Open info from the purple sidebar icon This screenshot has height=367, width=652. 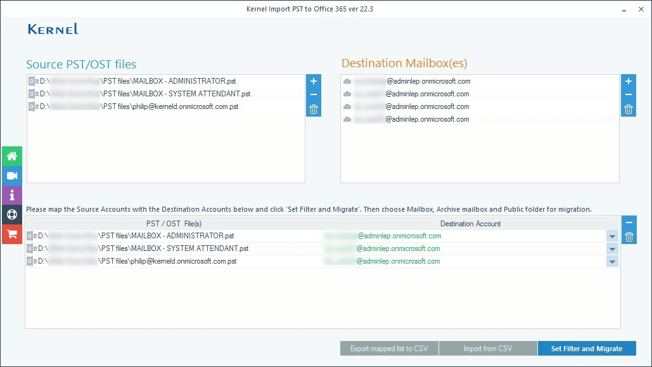tap(11, 195)
